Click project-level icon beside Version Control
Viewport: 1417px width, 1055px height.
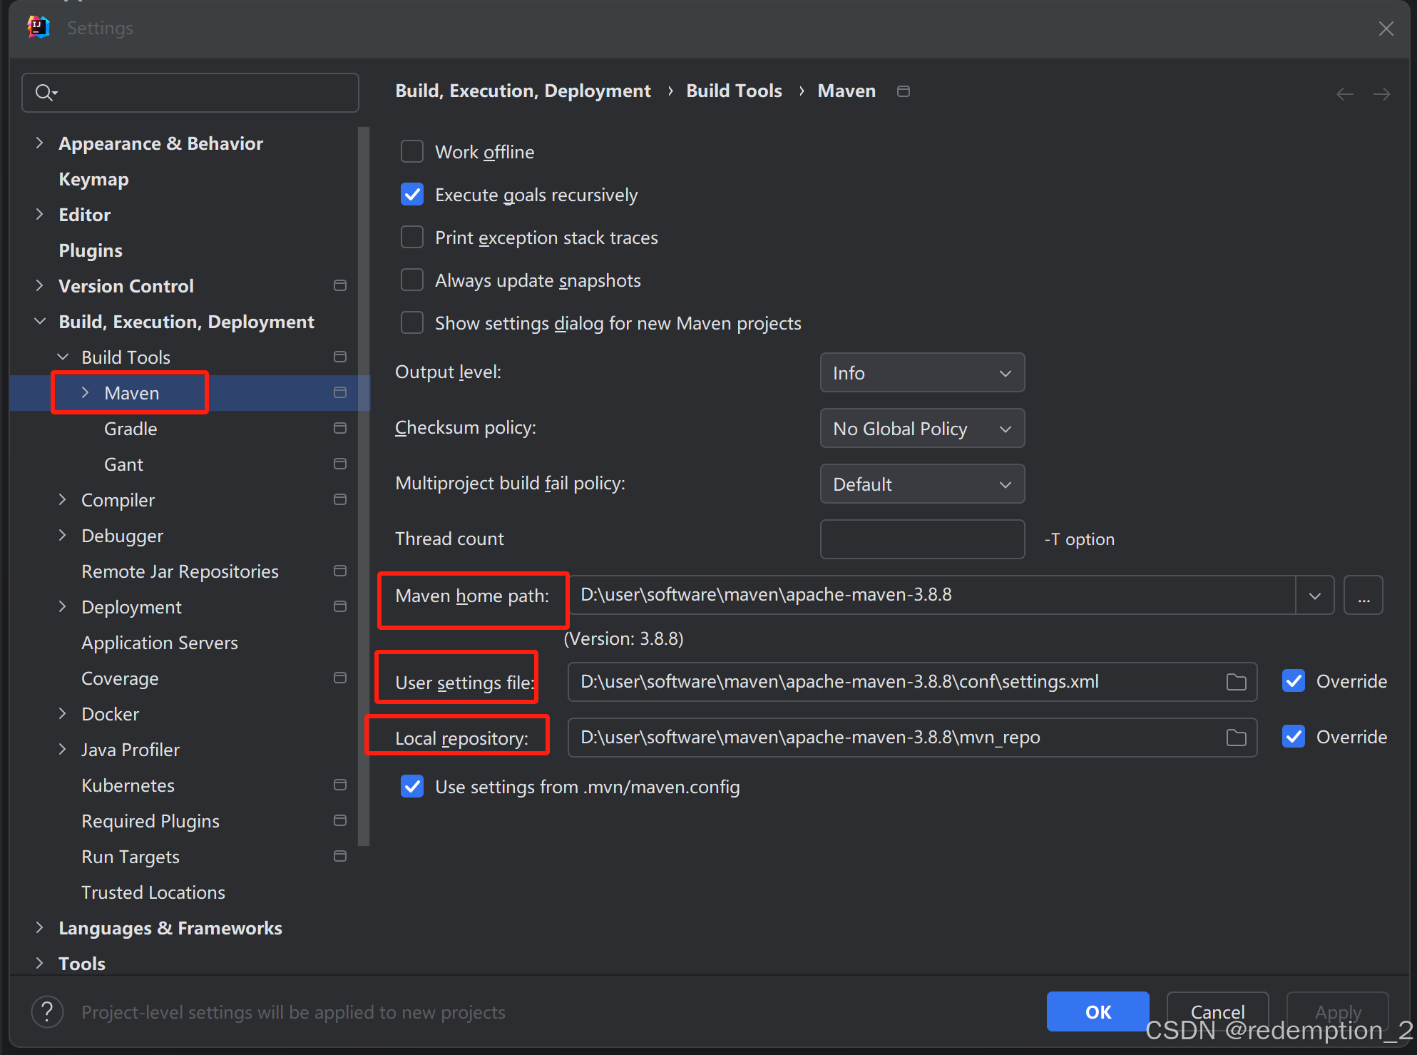pyautogui.click(x=340, y=285)
